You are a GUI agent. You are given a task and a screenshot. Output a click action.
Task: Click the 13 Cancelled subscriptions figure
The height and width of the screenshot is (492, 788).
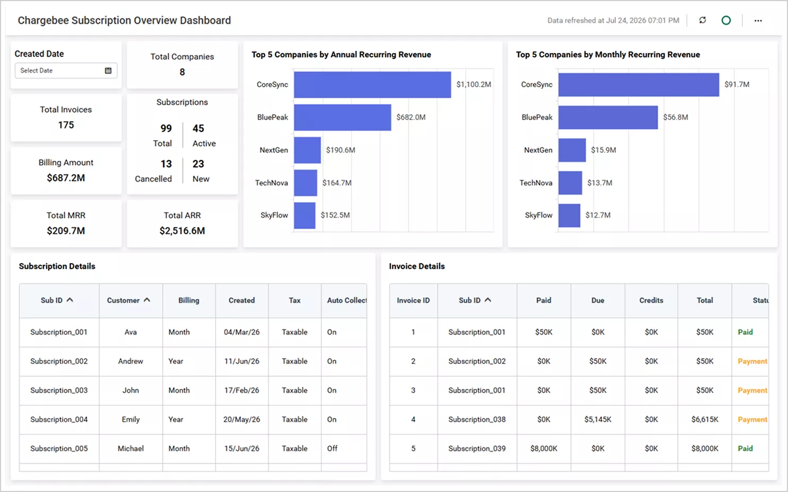[x=166, y=164]
